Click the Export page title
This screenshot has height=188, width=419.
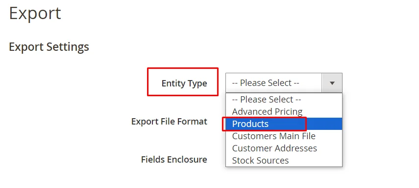35,13
